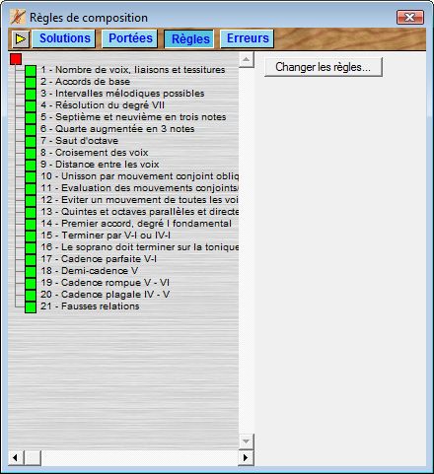Click green square beside Demi-cadence V
The image size is (434, 474).
31,272
